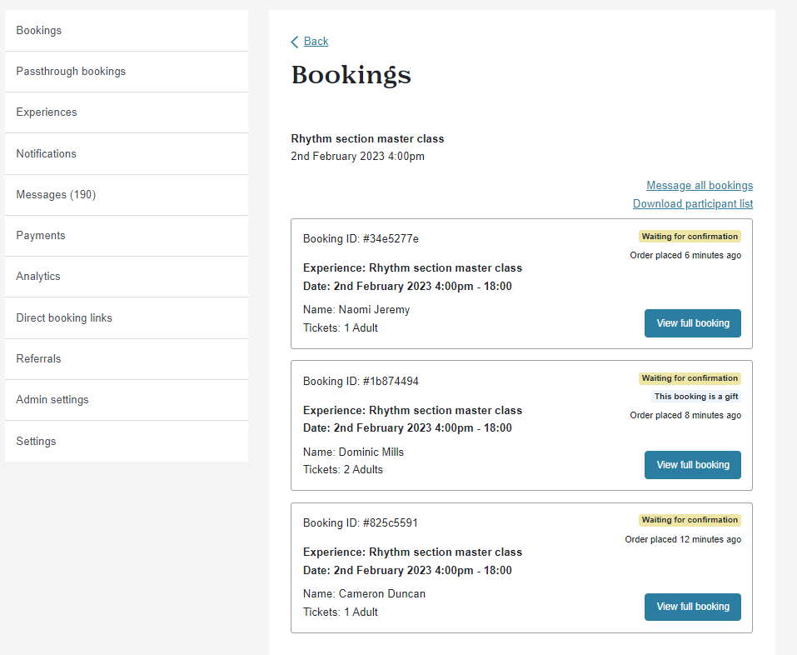797x655 pixels.
Task: Open the Experiences sidebar item
Action: coord(127,112)
